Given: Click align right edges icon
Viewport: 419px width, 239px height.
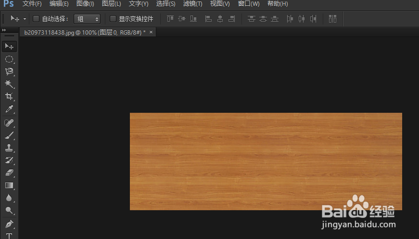Looking at the screenshot, I should [232, 19].
